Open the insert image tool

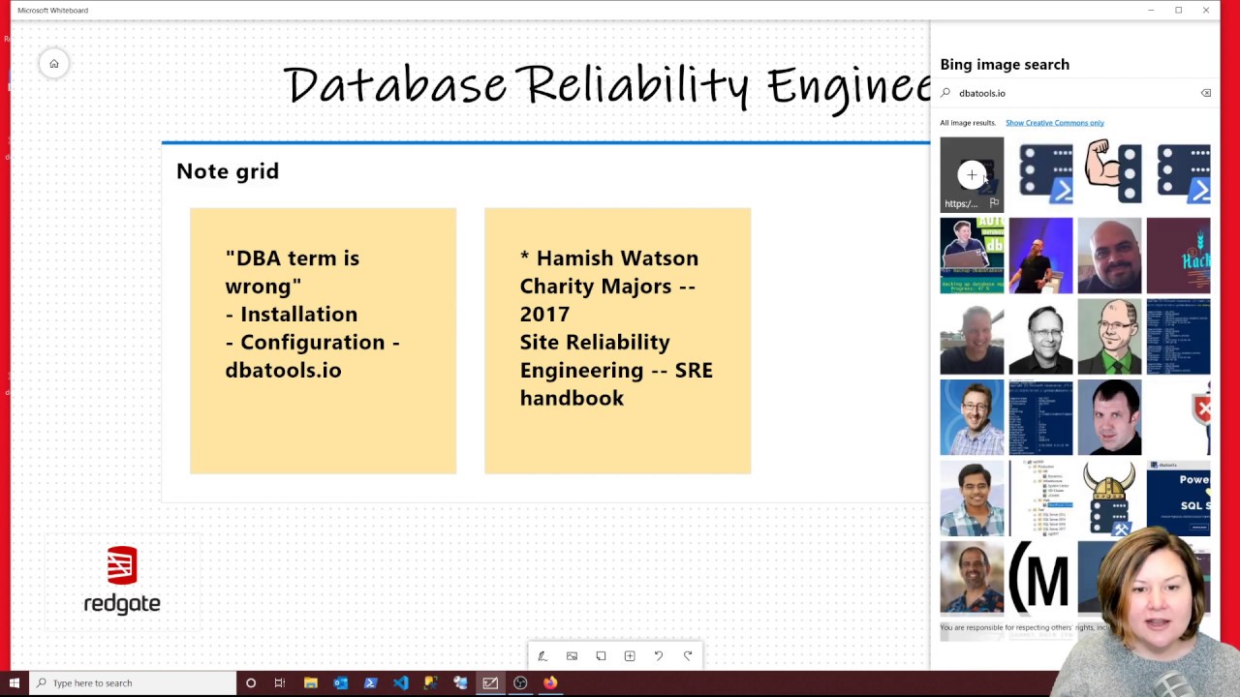point(572,656)
